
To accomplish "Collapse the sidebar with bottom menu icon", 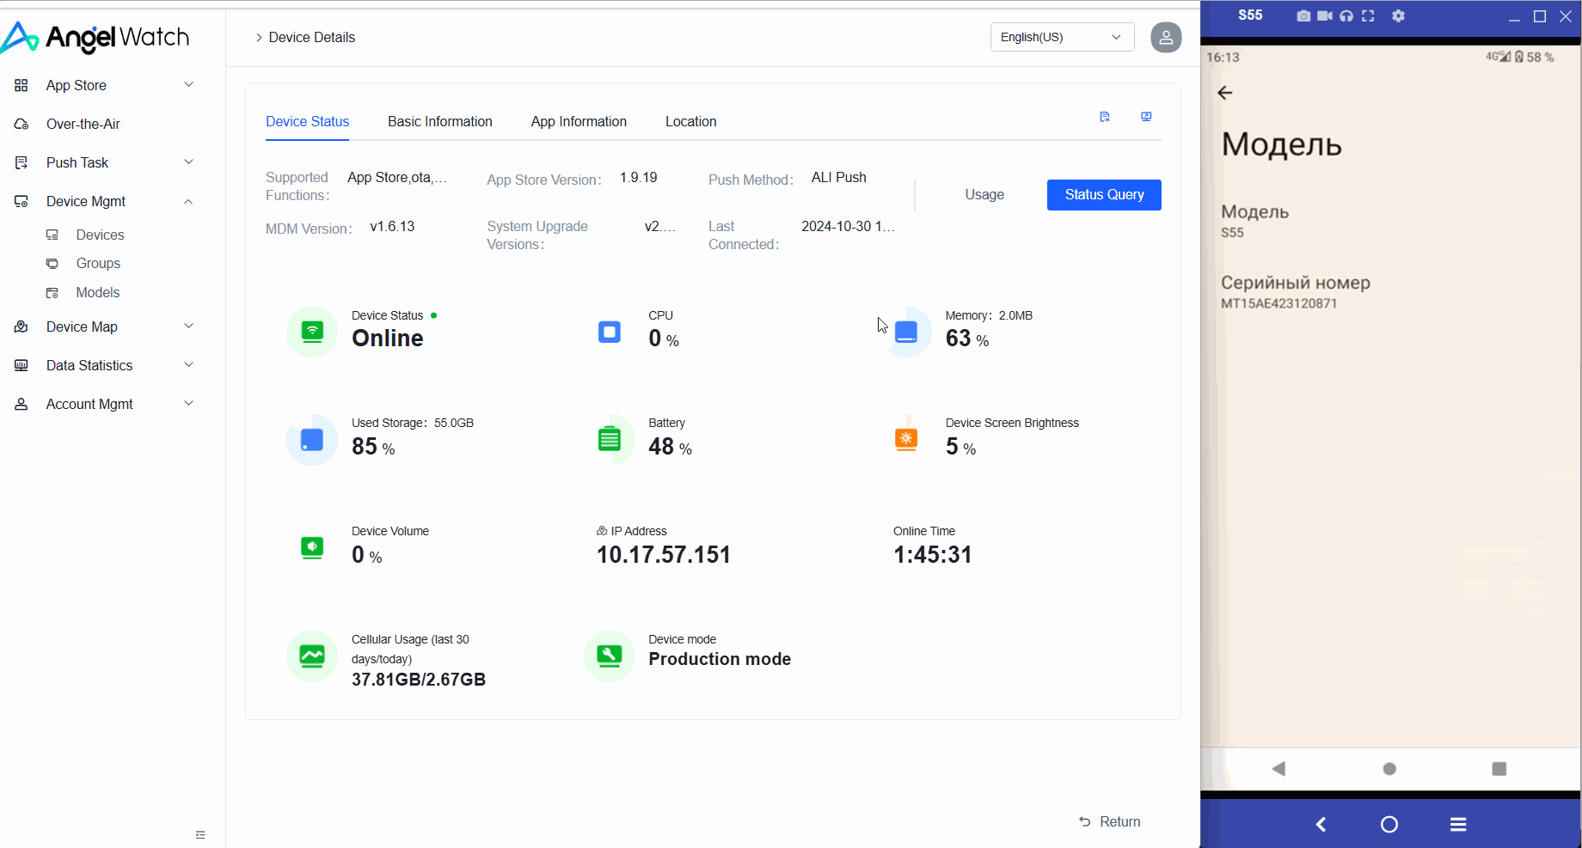I will click(x=200, y=835).
